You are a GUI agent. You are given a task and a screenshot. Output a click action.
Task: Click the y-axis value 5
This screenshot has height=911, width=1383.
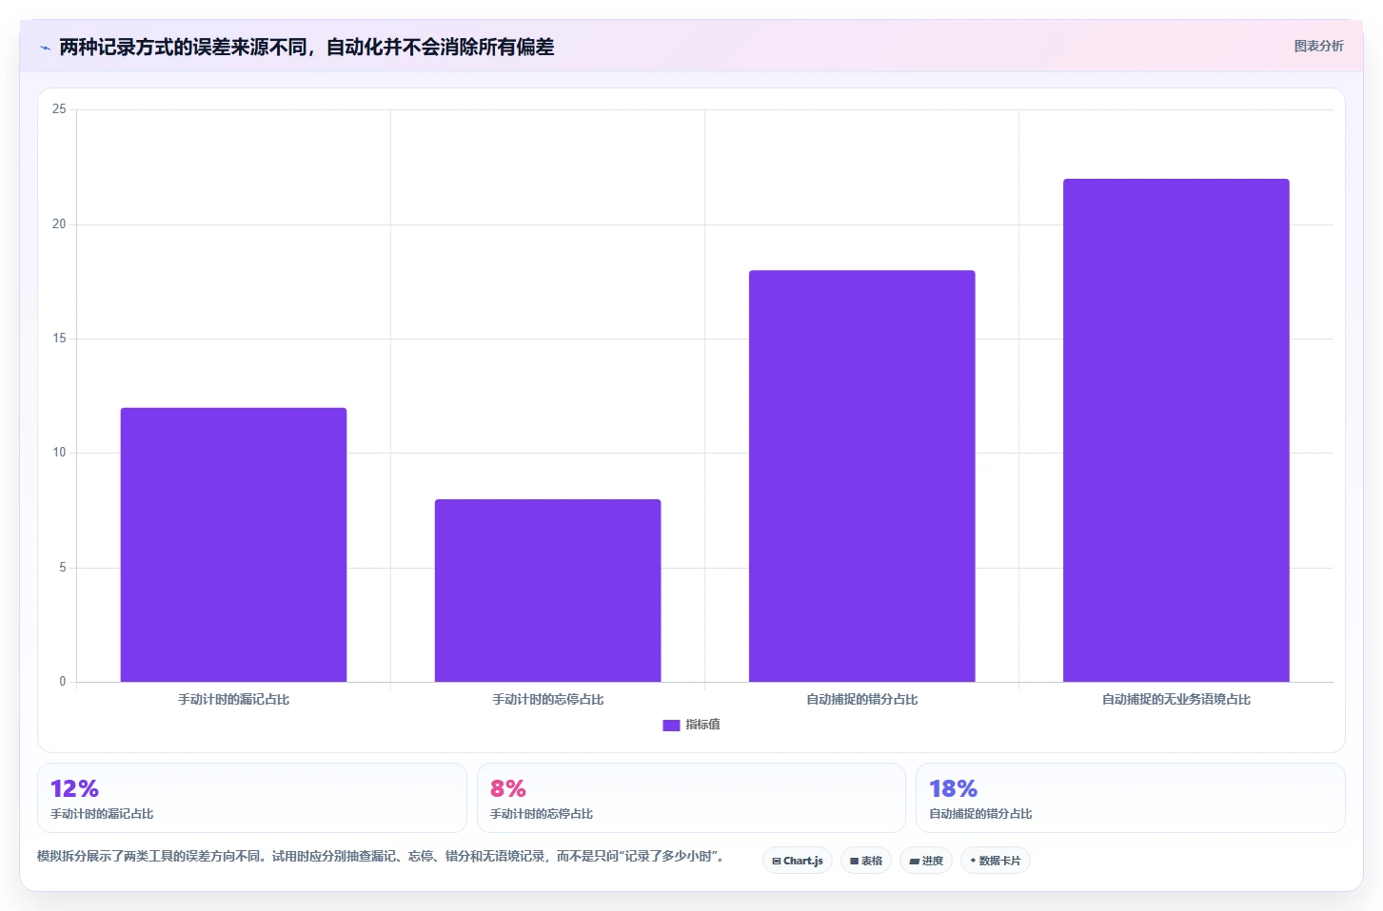tap(63, 568)
